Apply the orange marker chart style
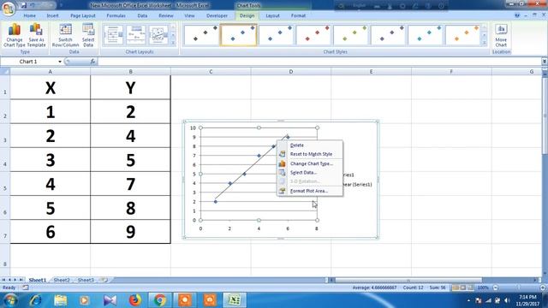This screenshot has width=548, height=308. coord(463,35)
